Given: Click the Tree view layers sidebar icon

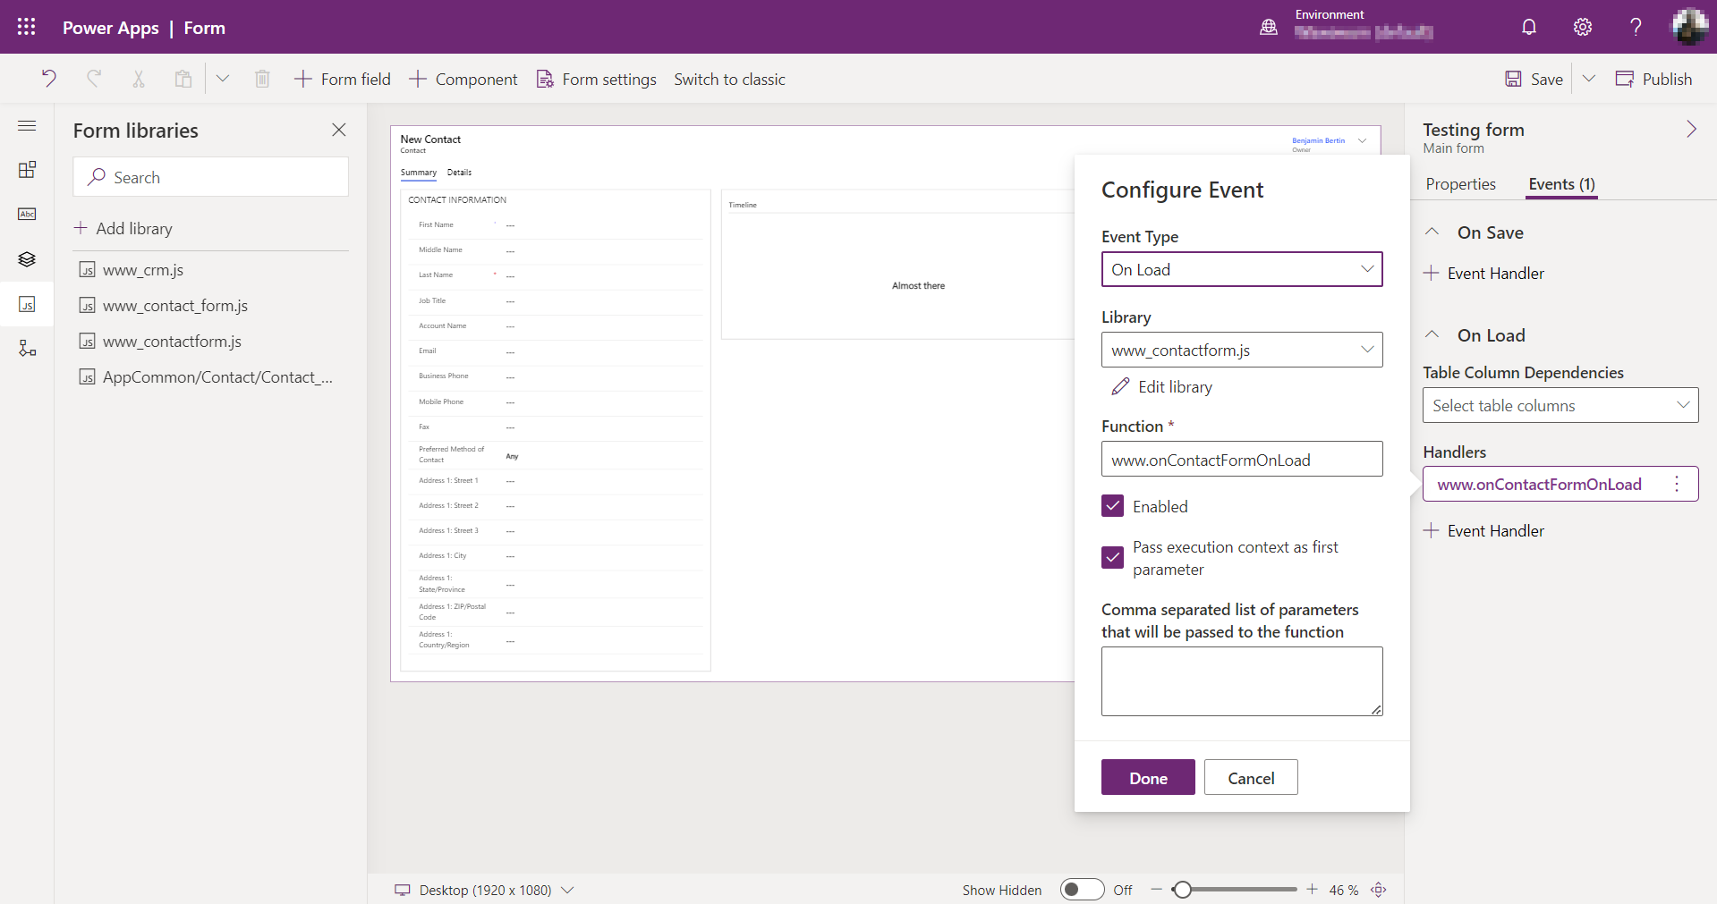Looking at the screenshot, I should pos(27,259).
